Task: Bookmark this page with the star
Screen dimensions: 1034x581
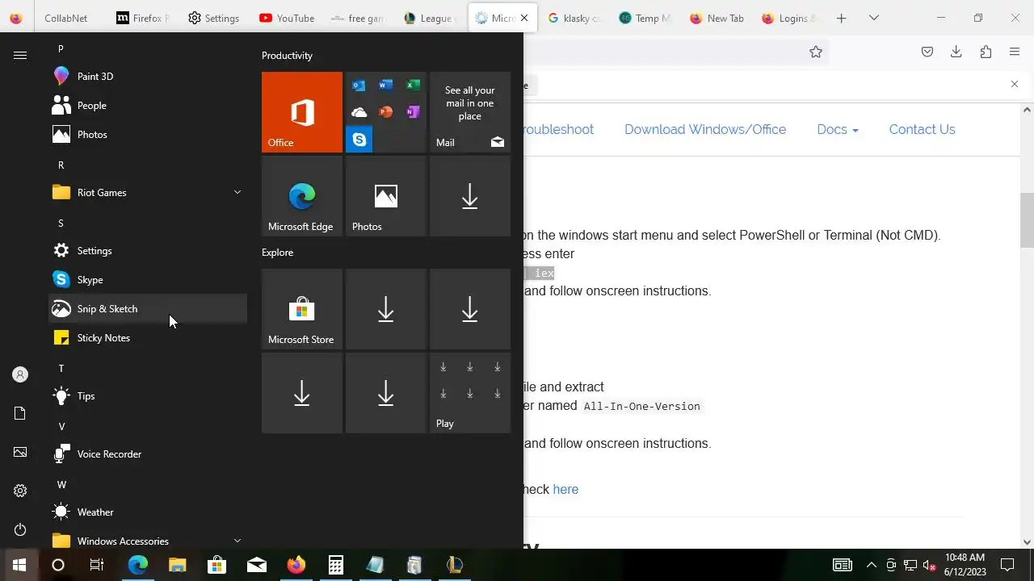Action: [816, 52]
